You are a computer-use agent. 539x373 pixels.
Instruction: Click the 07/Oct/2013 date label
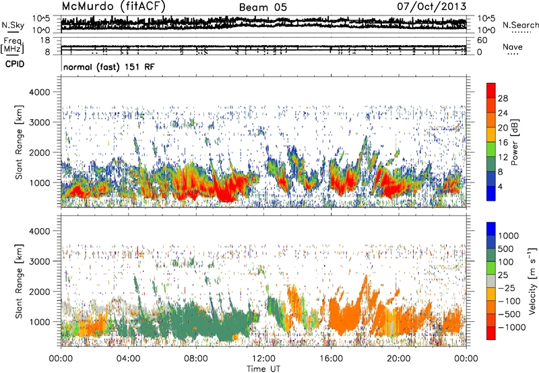pos(431,7)
